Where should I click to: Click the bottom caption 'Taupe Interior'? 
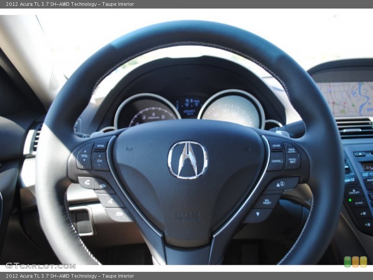tap(118, 276)
